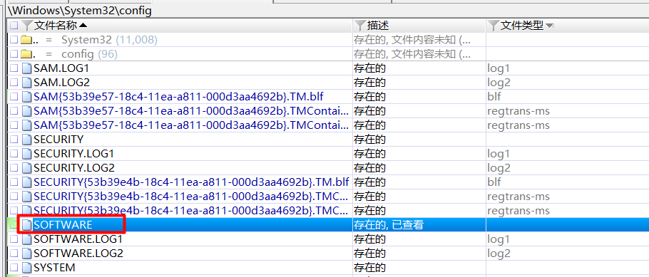Click the log1 type cell of SECURITY.LOG1
Image resolution: width=649 pixels, height=277 pixels.
coord(499,154)
